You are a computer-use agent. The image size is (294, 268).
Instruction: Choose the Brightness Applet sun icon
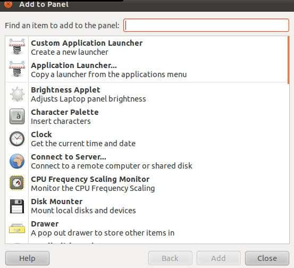pyautogui.click(x=17, y=94)
